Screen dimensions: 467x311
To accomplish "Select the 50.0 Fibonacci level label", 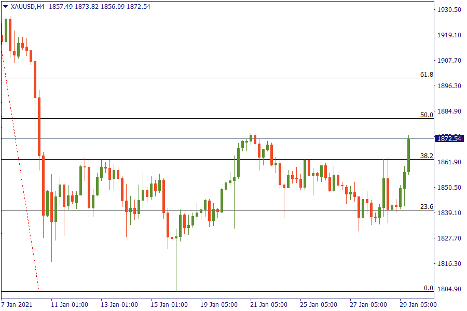I will [x=427, y=115].
